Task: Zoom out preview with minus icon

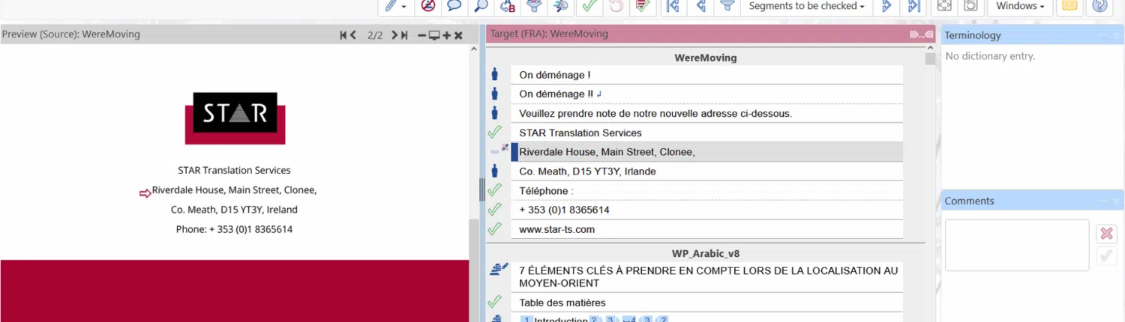Action: [x=422, y=35]
